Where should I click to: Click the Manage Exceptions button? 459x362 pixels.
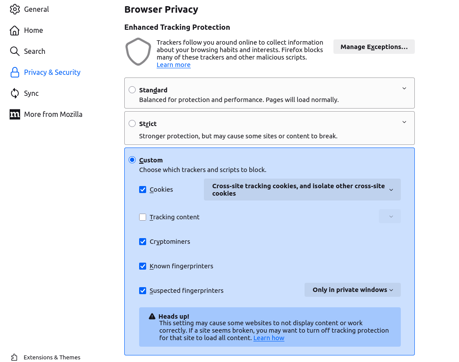coord(374,47)
